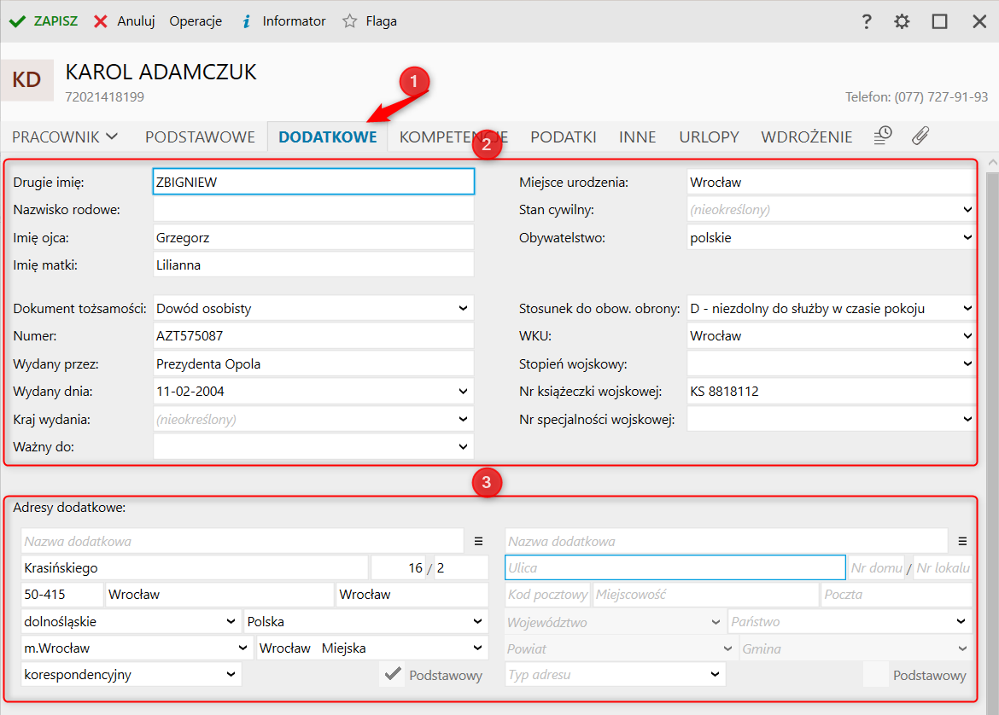
Task: Close the employee window
Action: (x=979, y=21)
